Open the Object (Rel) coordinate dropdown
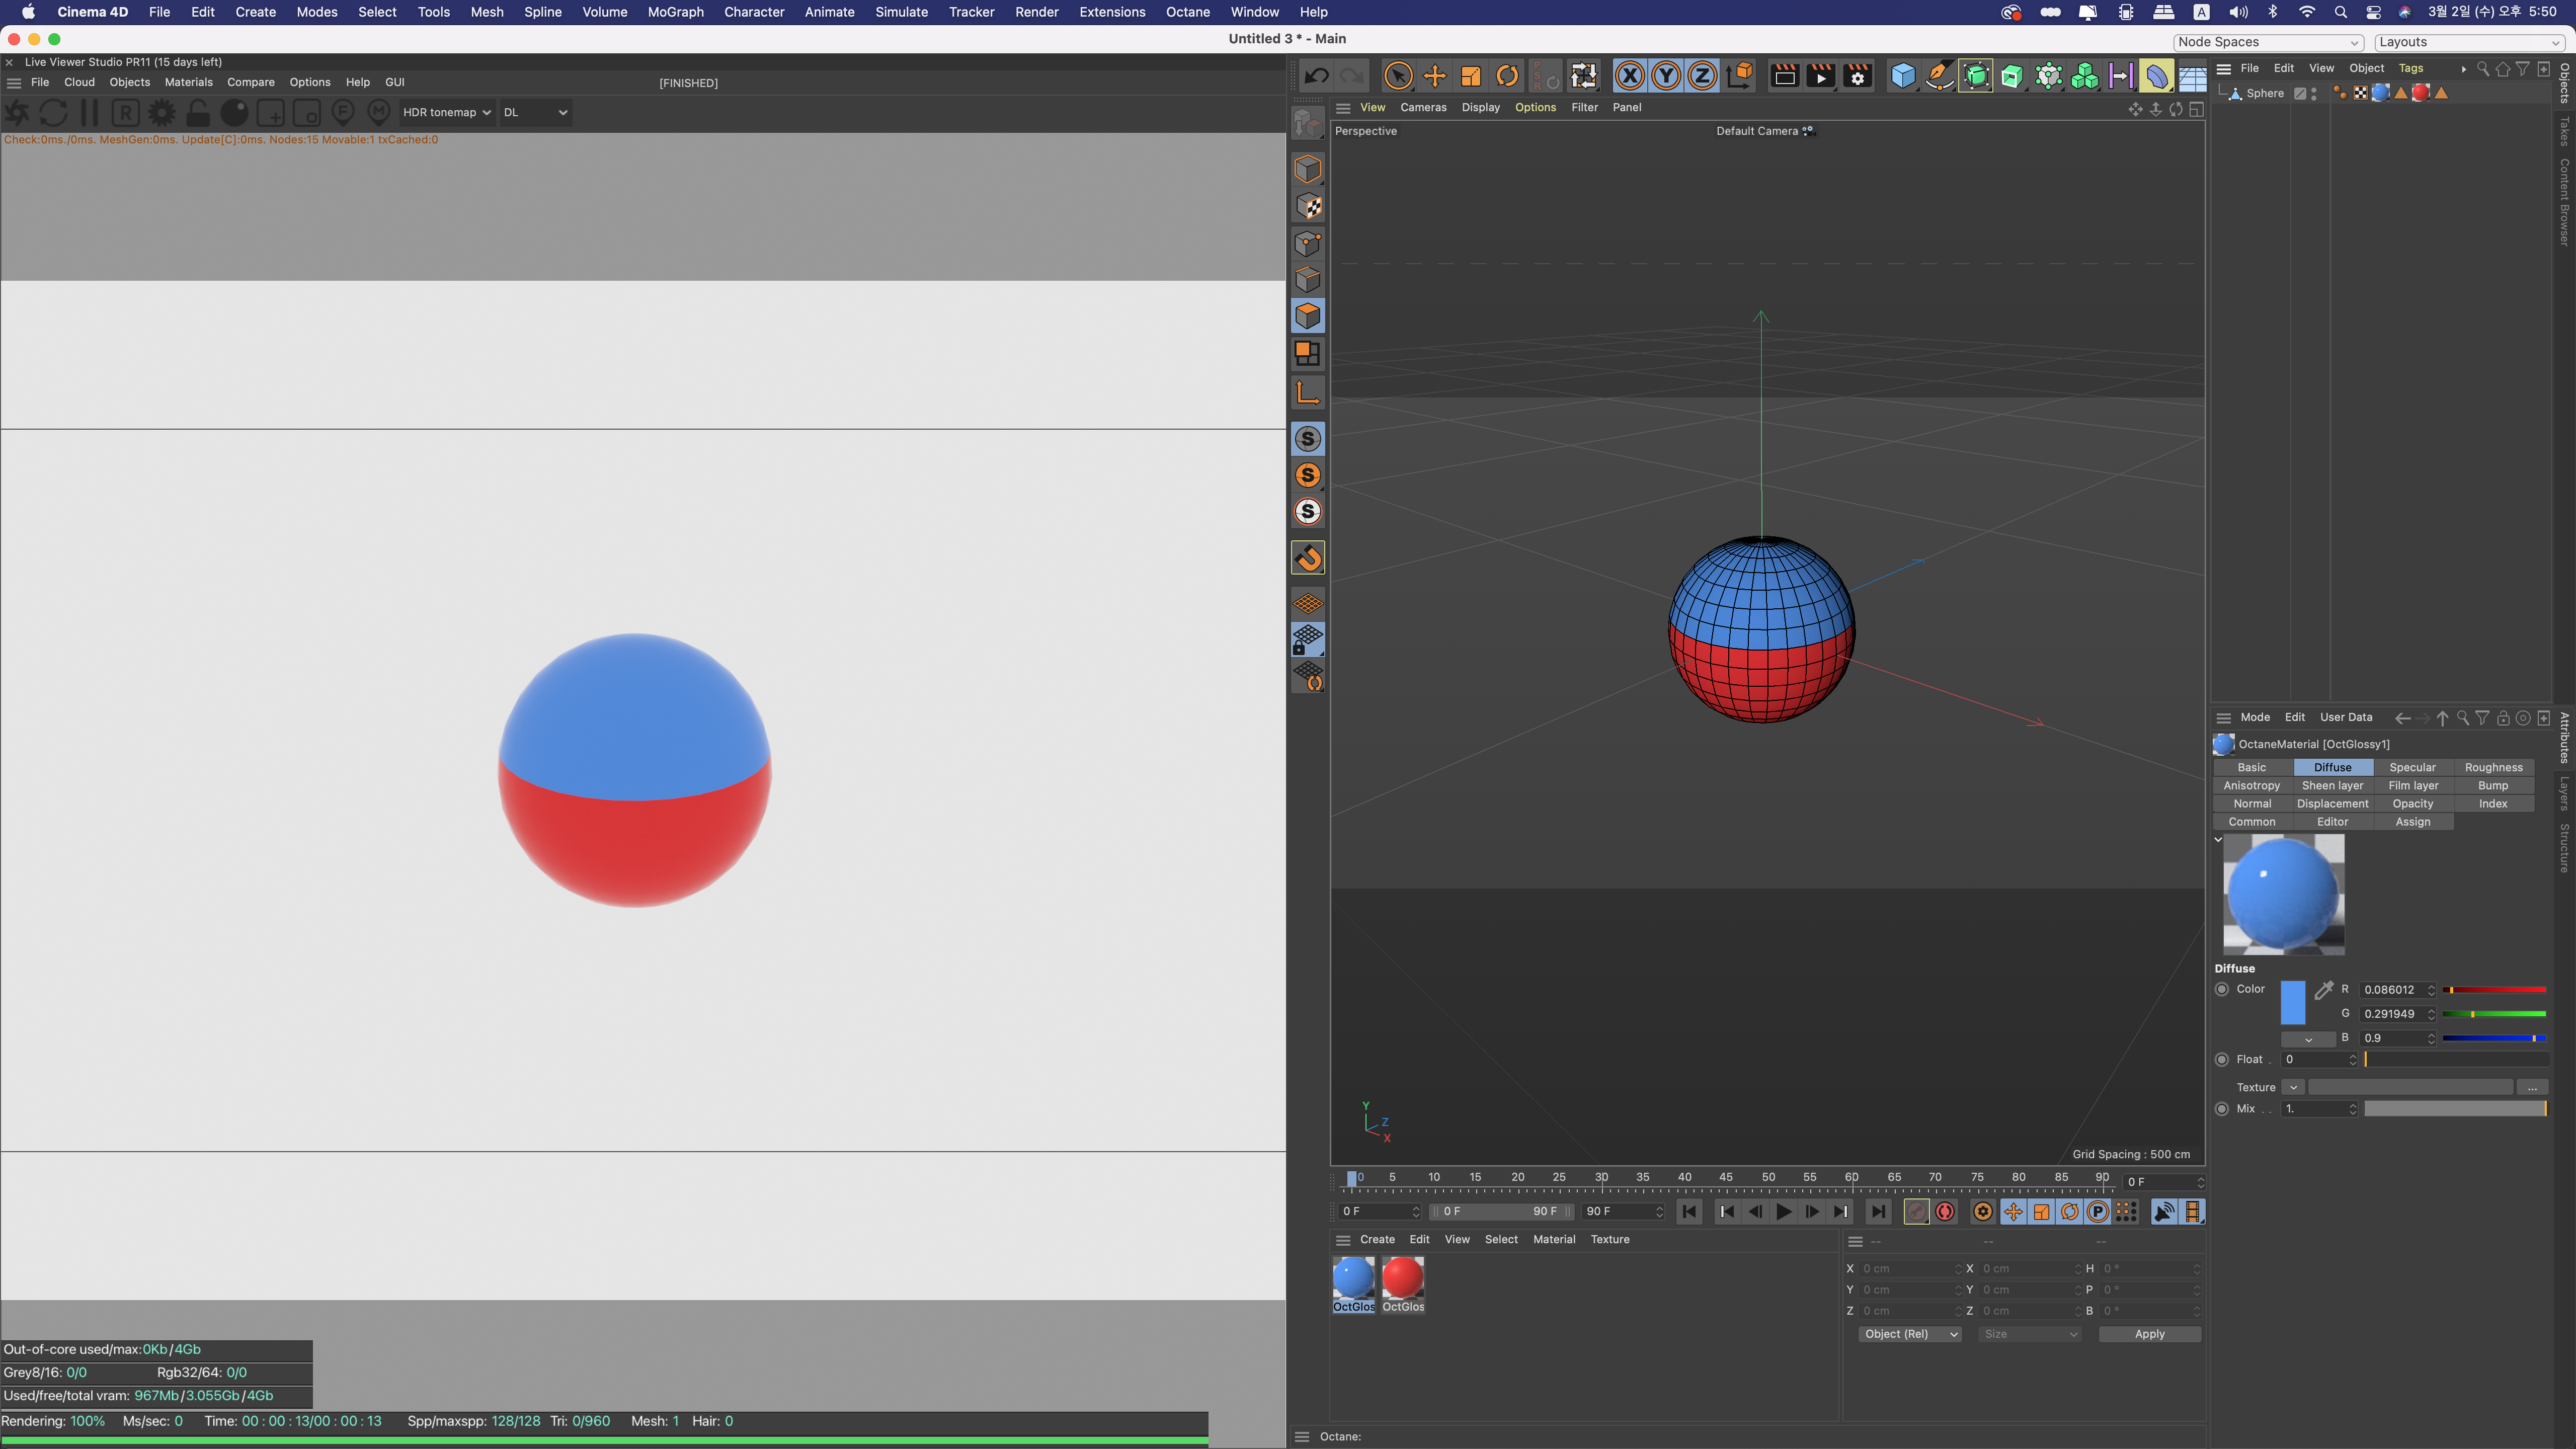 pos(1910,1334)
